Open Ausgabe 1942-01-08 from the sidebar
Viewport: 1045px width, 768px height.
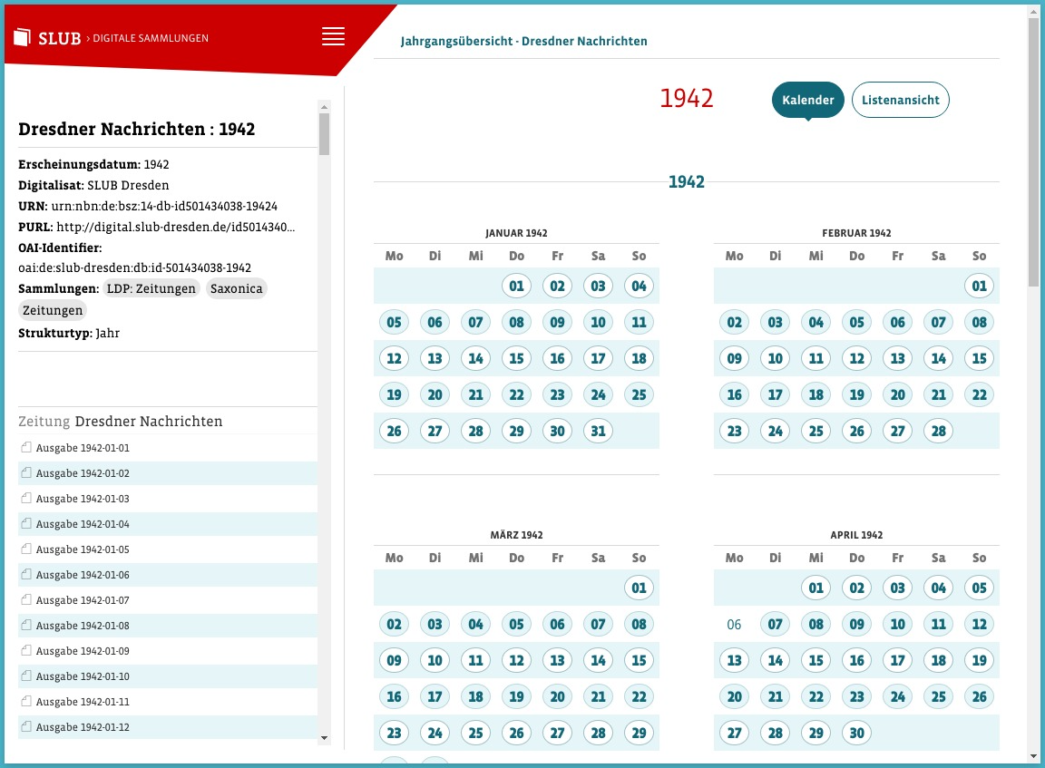tap(82, 625)
